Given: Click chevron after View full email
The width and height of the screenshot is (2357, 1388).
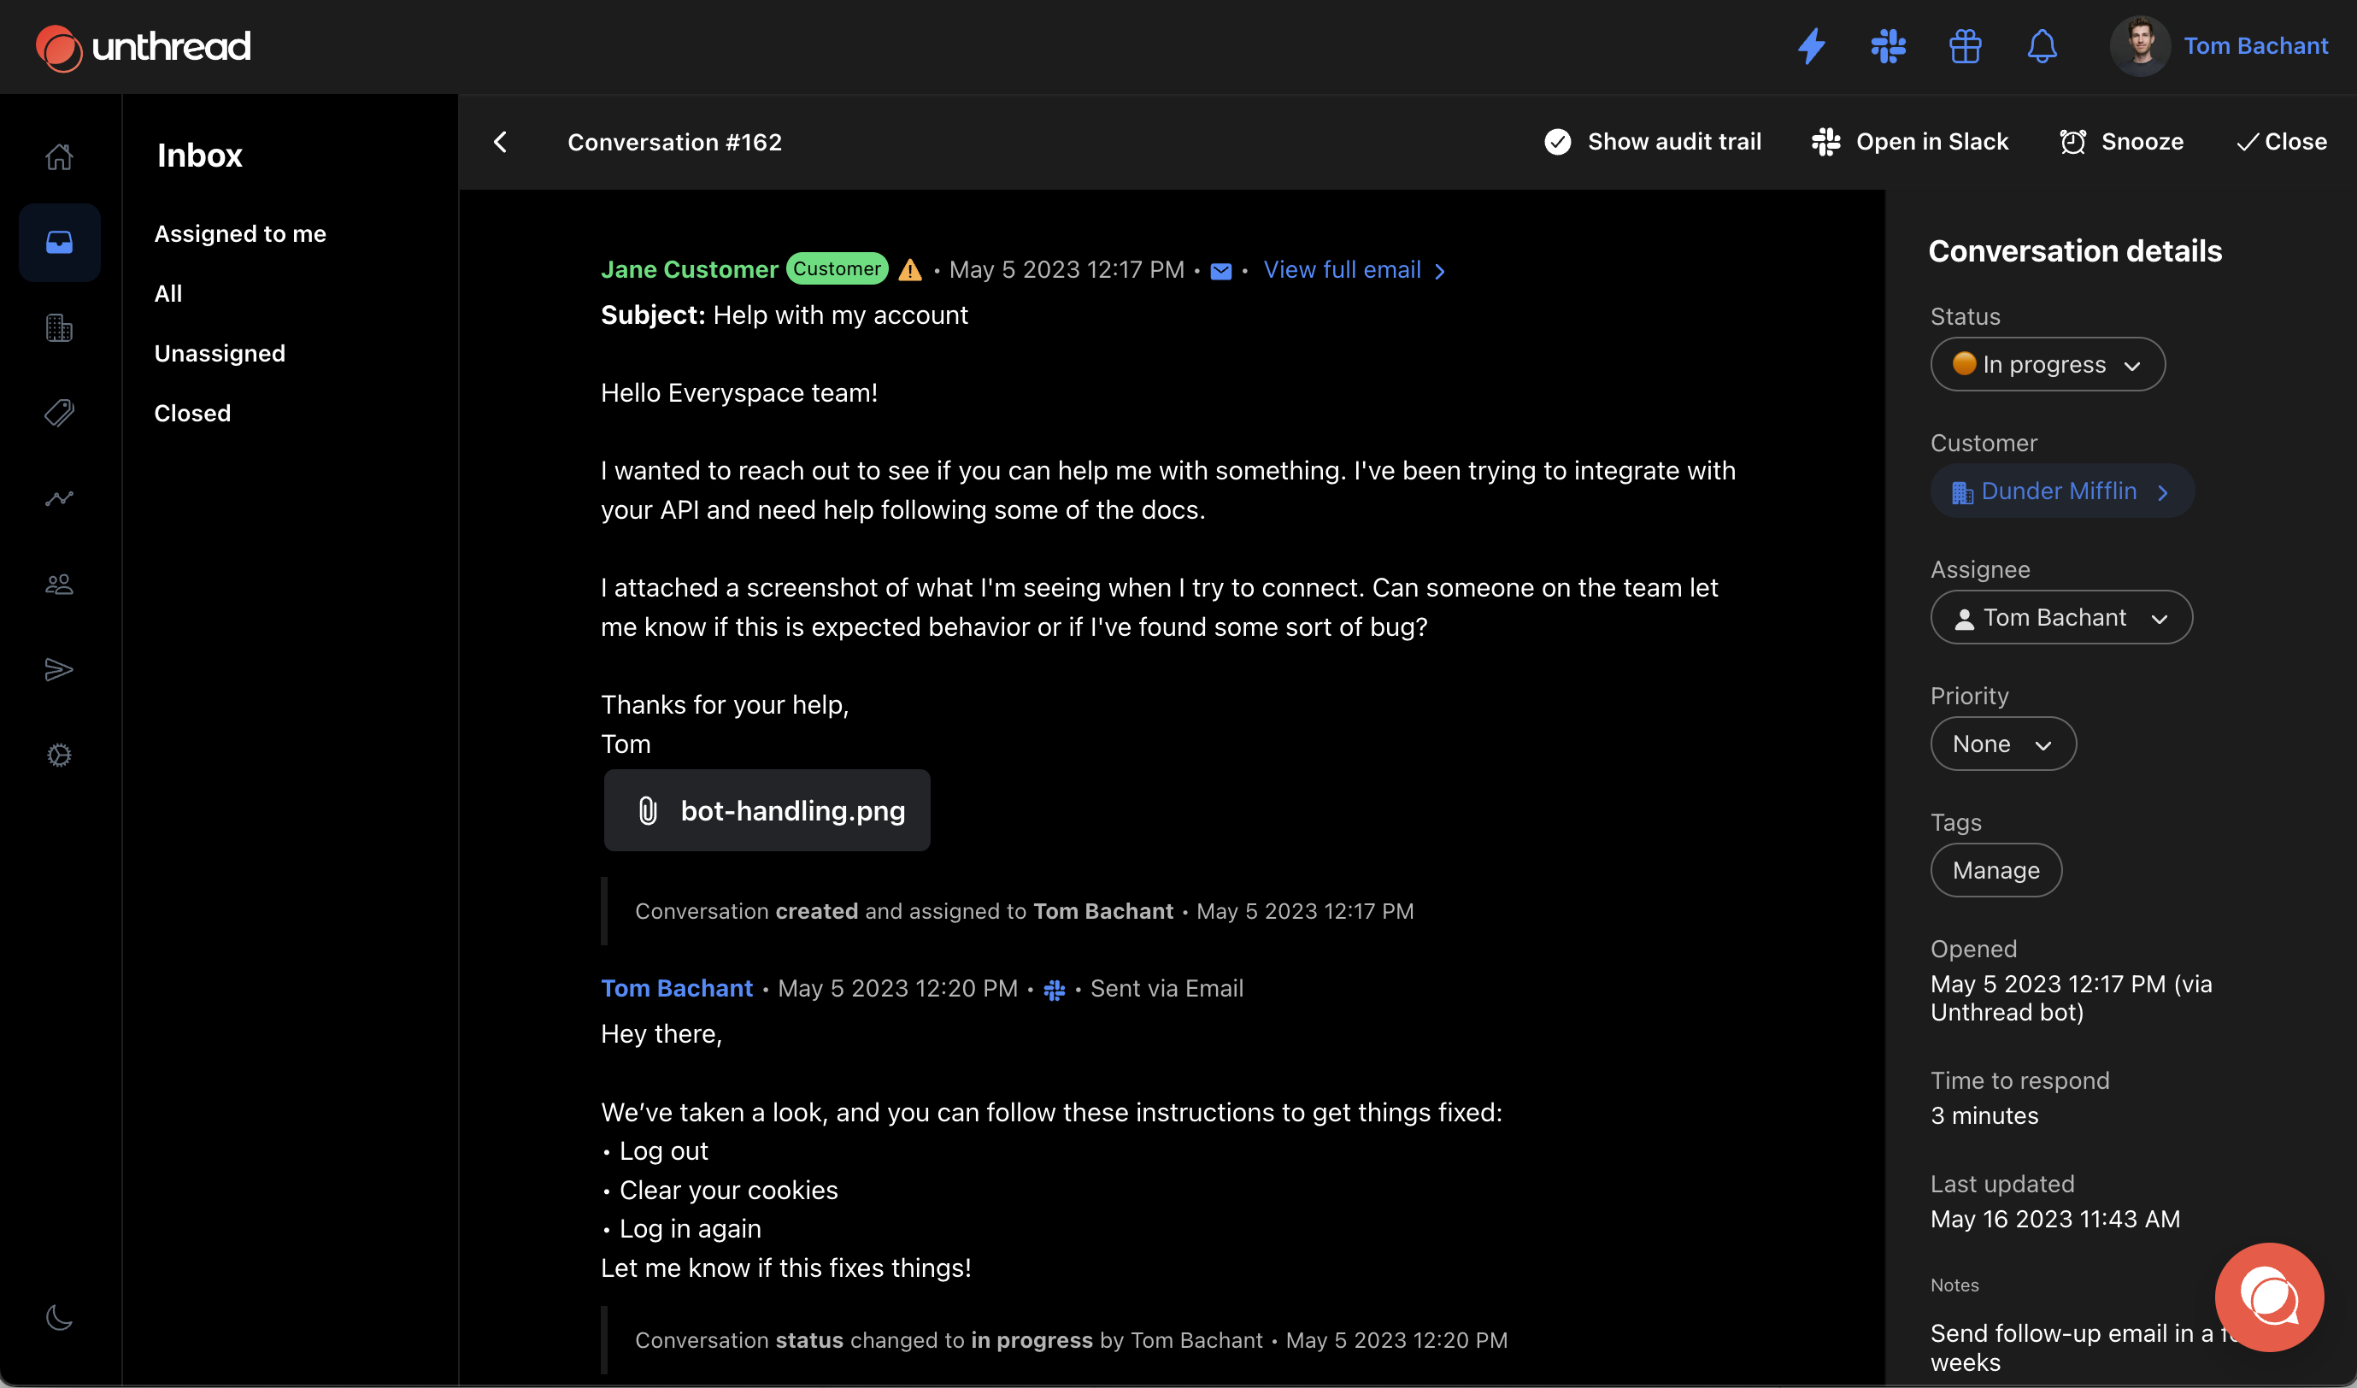Looking at the screenshot, I should click(1439, 271).
